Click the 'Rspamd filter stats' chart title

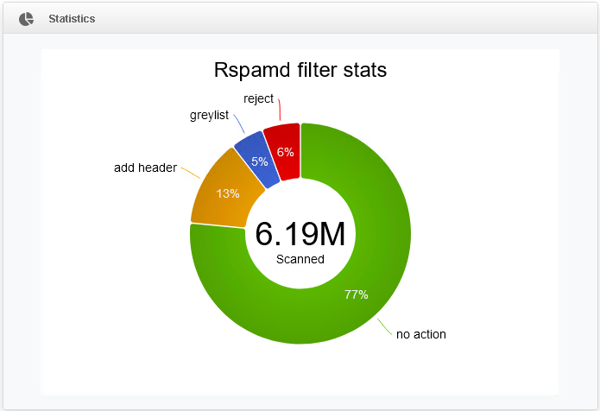pyautogui.click(x=300, y=70)
